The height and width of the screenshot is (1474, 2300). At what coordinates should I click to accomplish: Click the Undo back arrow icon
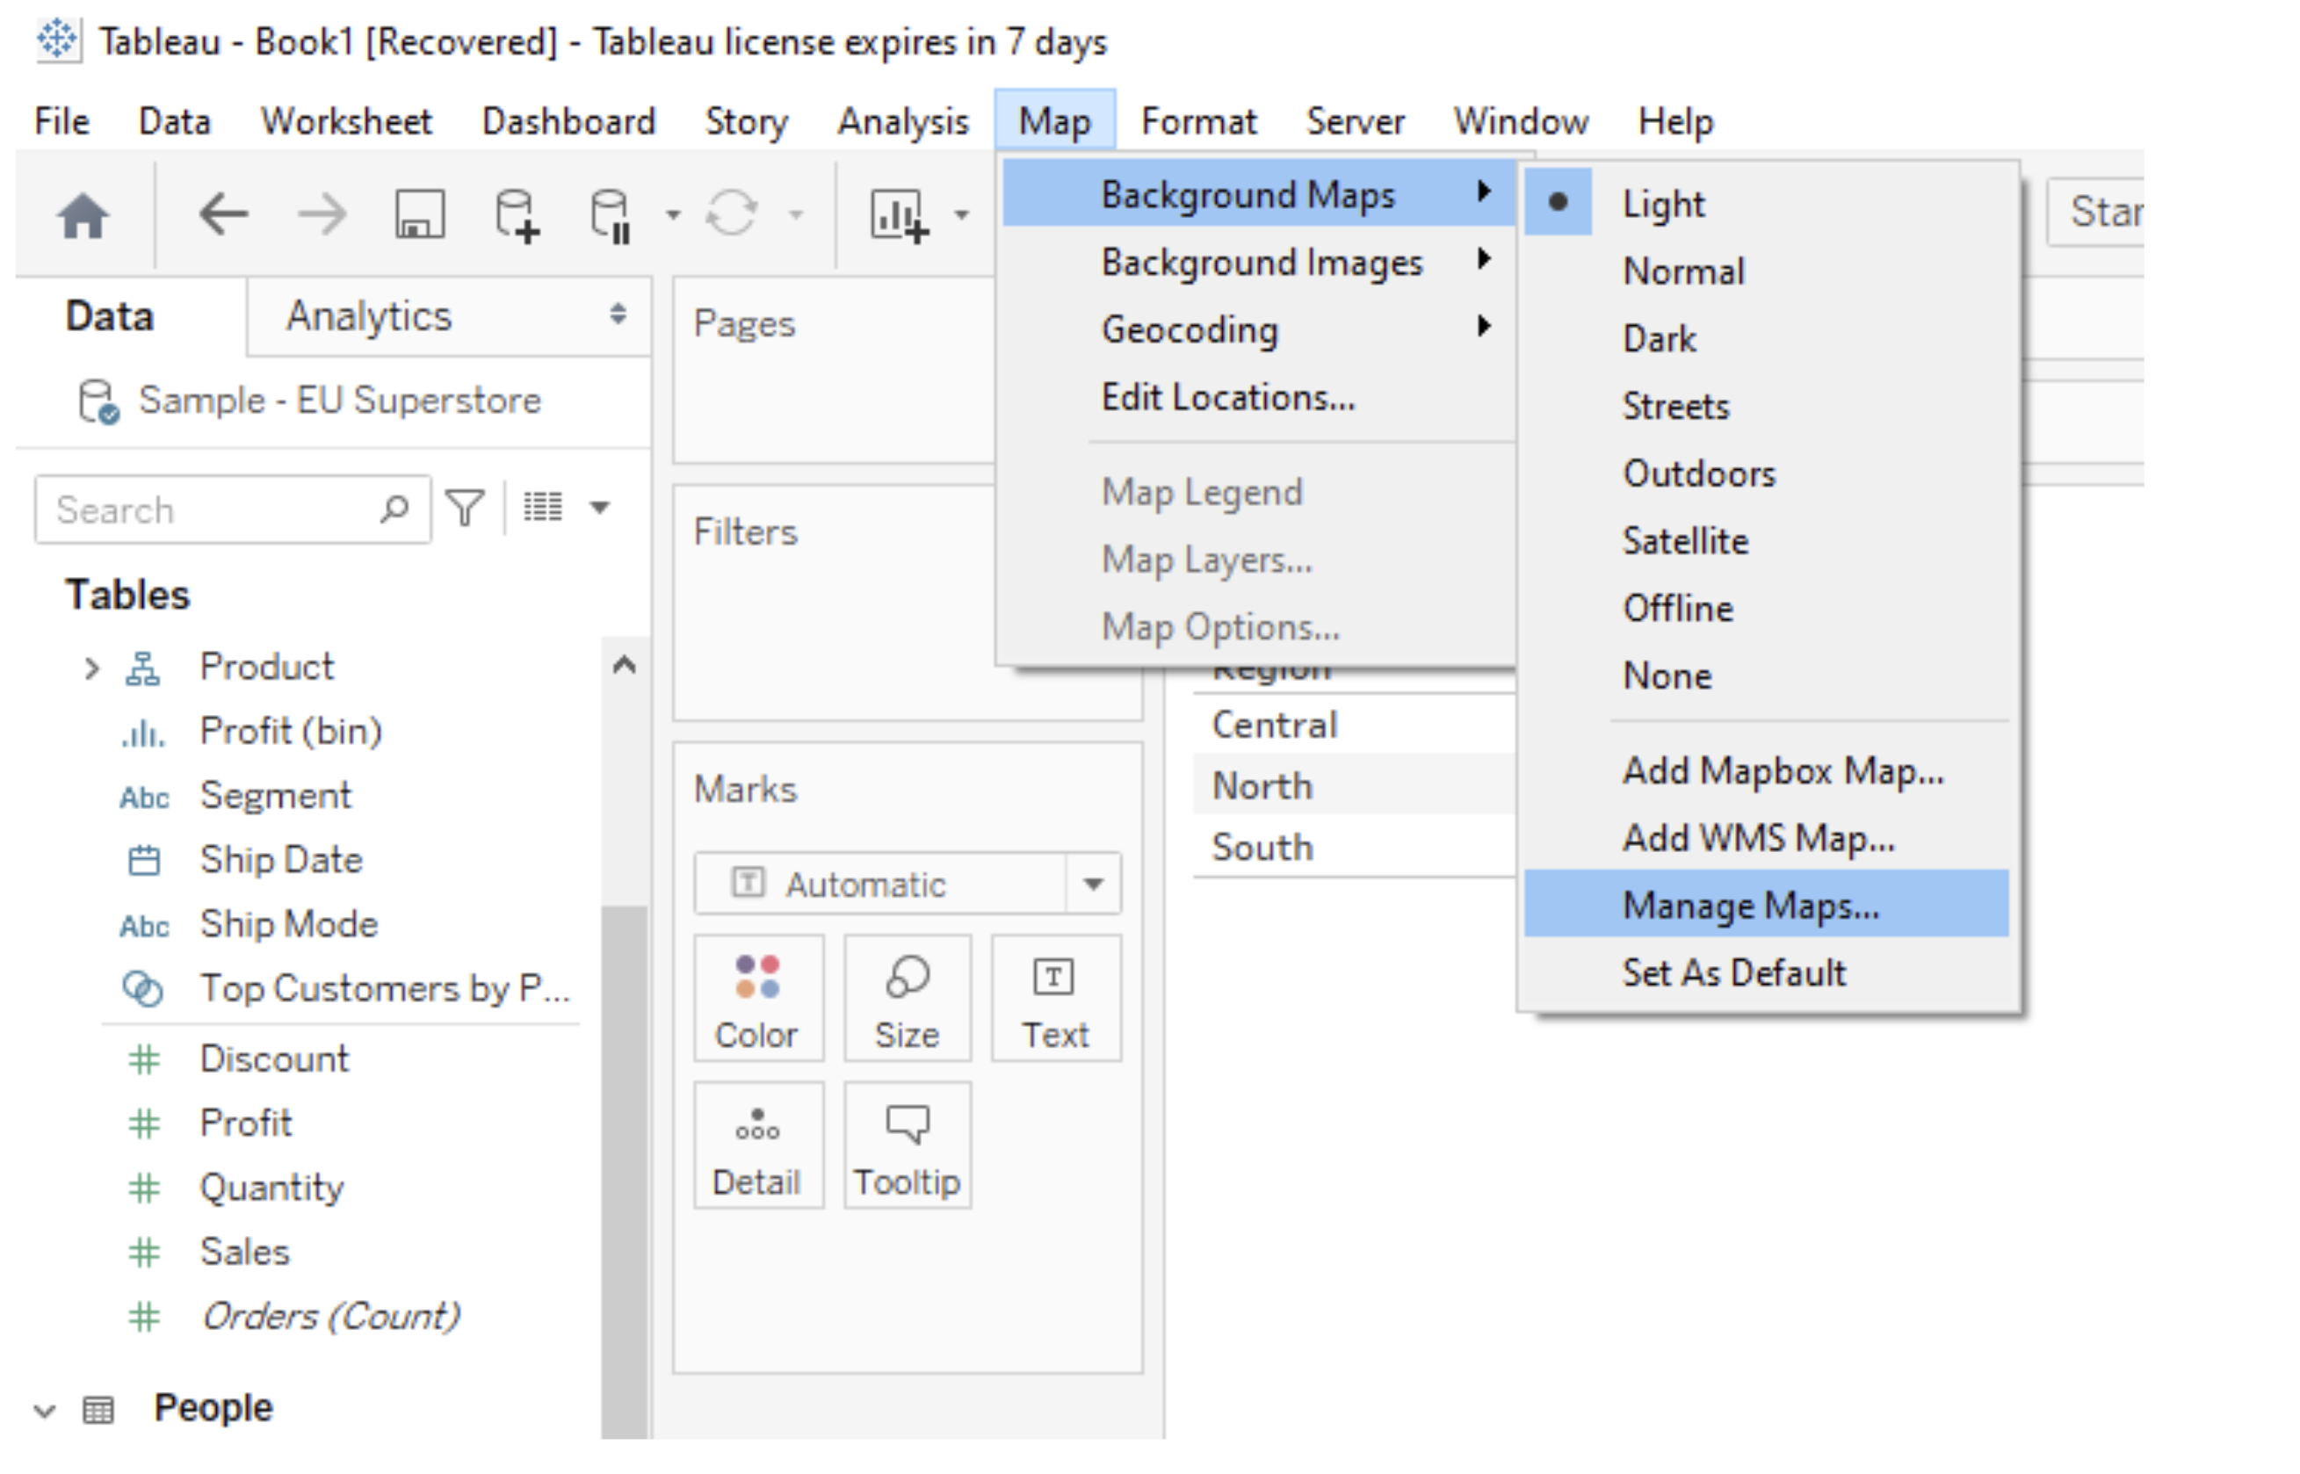click(x=223, y=213)
